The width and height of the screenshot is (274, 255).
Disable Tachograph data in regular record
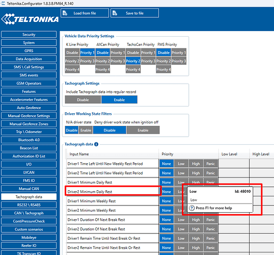pyautogui.click(x=83, y=100)
